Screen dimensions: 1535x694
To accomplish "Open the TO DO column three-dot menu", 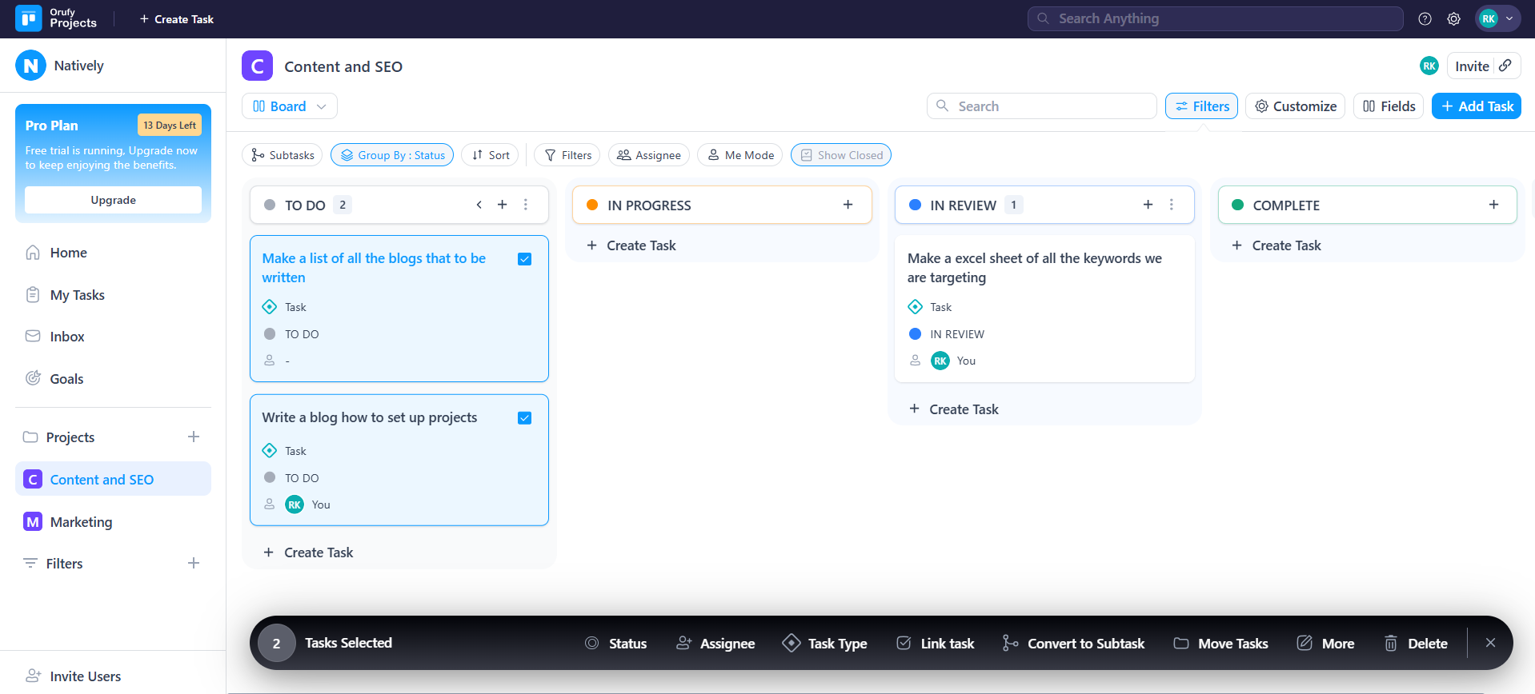I will pos(526,205).
